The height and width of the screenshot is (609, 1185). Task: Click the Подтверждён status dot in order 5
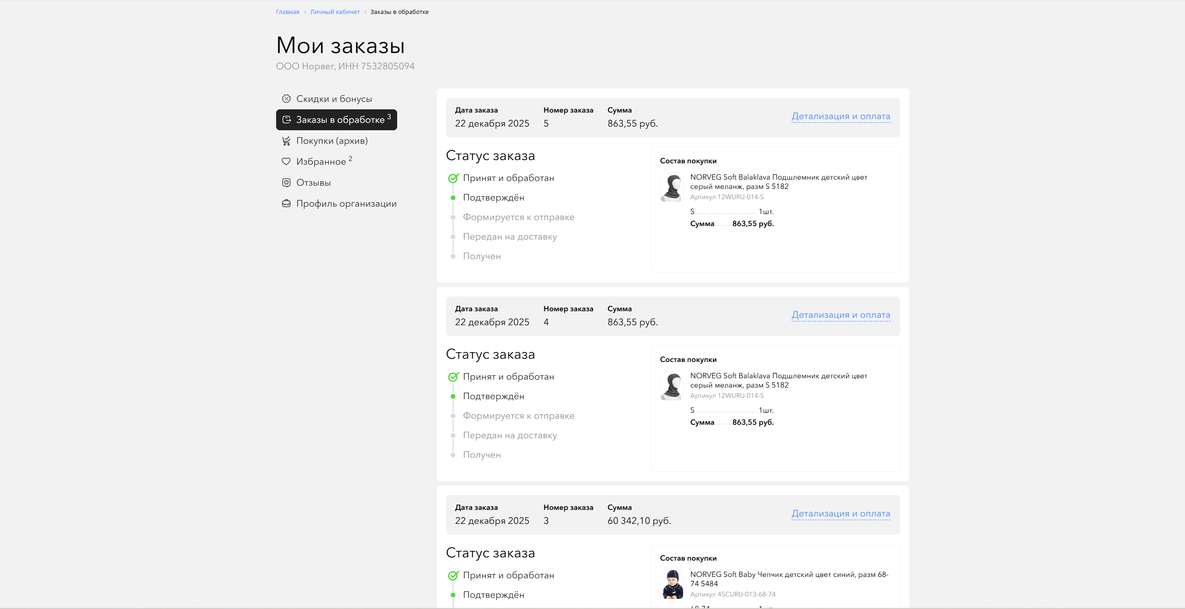453,198
